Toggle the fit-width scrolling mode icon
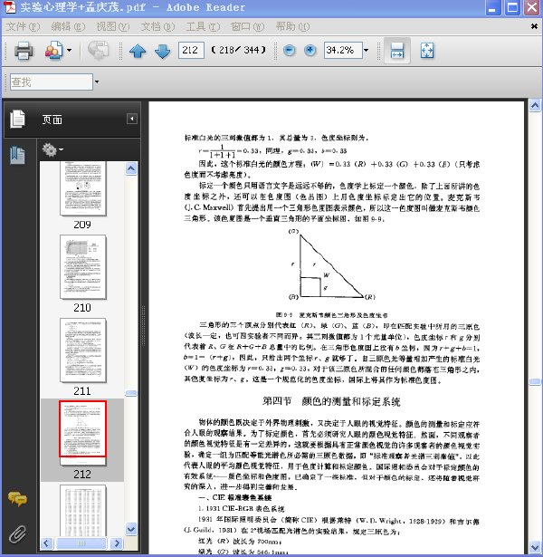 [397, 51]
